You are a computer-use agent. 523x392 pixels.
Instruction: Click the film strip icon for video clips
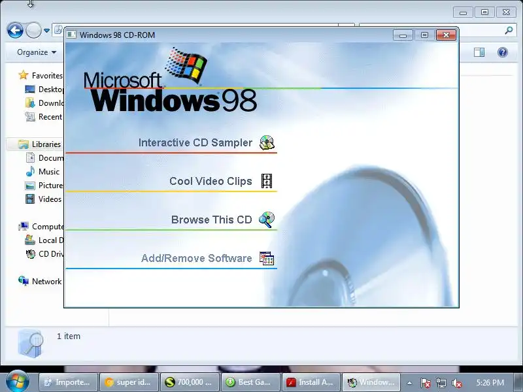pos(267,181)
